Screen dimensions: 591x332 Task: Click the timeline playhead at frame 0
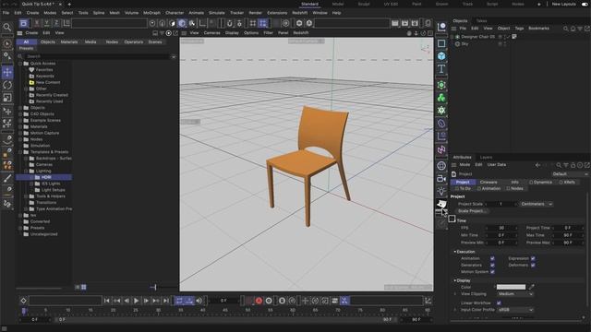point(24,312)
